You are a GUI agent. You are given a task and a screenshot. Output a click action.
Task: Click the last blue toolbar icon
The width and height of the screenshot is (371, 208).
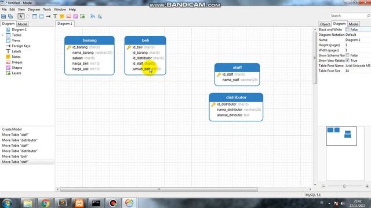[x=100, y=16]
